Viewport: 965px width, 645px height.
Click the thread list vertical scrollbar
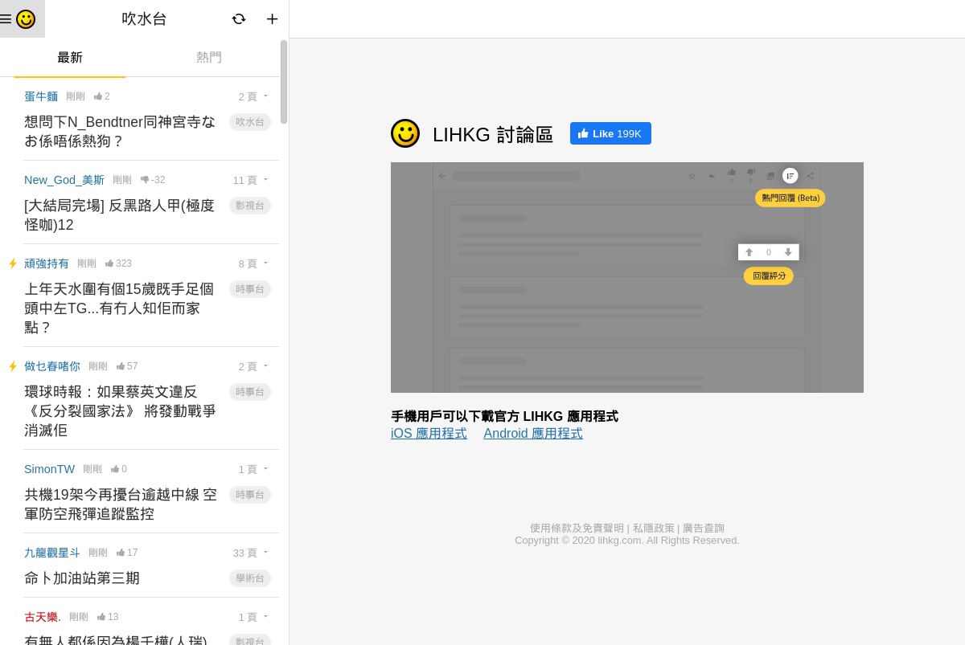[284, 82]
